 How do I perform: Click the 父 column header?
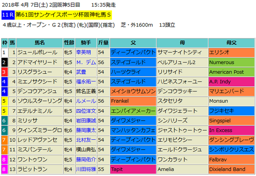pyautogui.click(x=133, y=43)
